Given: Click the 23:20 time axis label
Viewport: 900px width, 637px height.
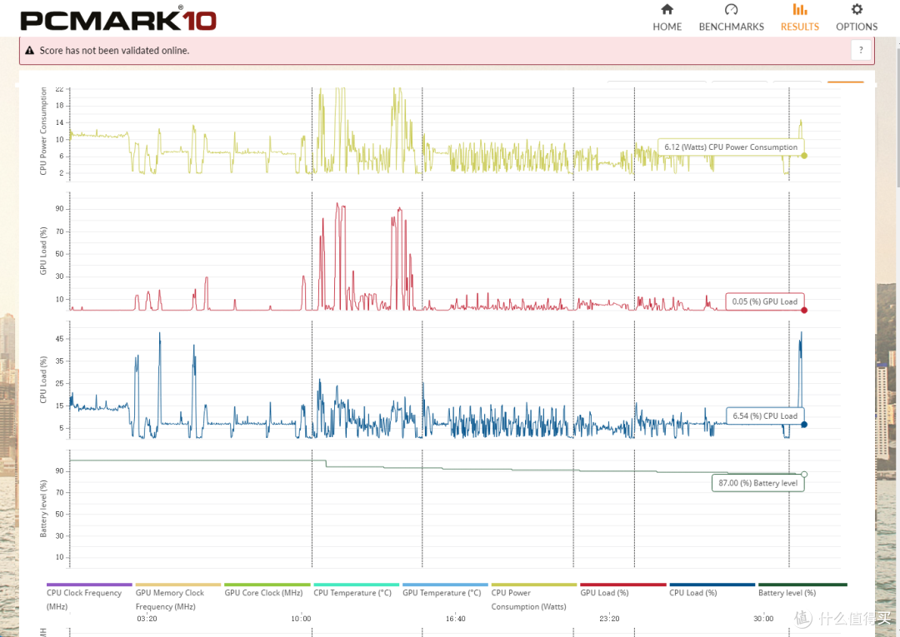Looking at the screenshot, I should (x=609, y=619).
